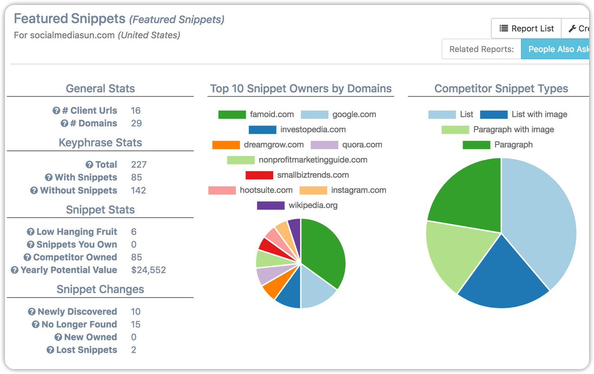Click the Competitor Owned value 85

tap(136, 257)
